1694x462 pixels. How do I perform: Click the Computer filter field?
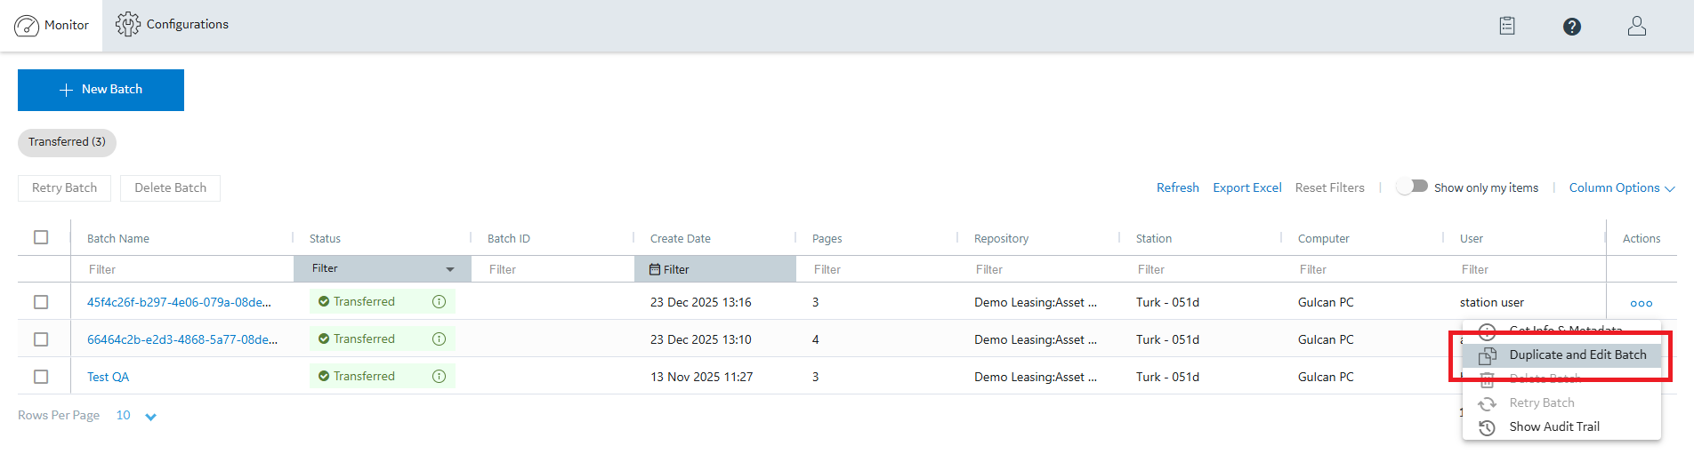1362,269
